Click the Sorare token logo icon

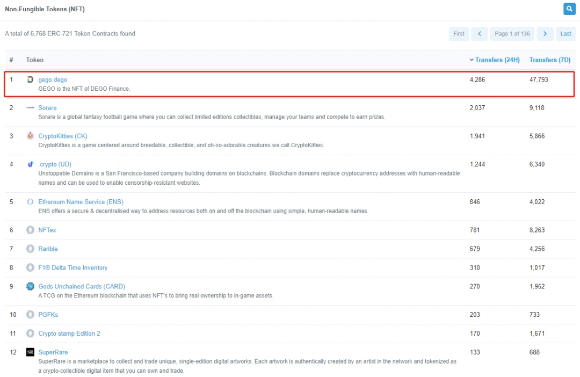[30, 107]
